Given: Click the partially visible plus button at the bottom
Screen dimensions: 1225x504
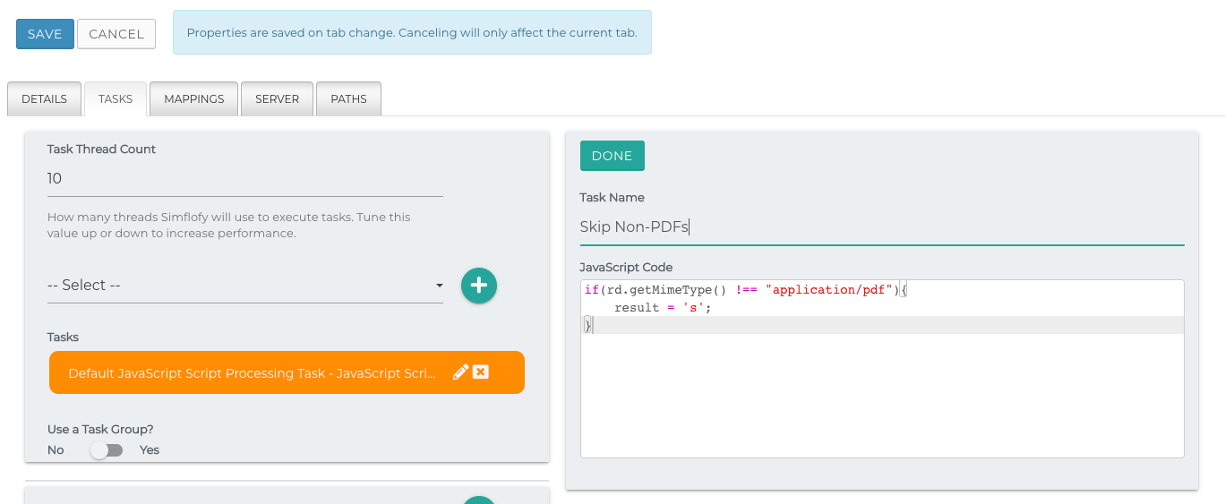Looking at the screenshot, I should pos(479,500).
